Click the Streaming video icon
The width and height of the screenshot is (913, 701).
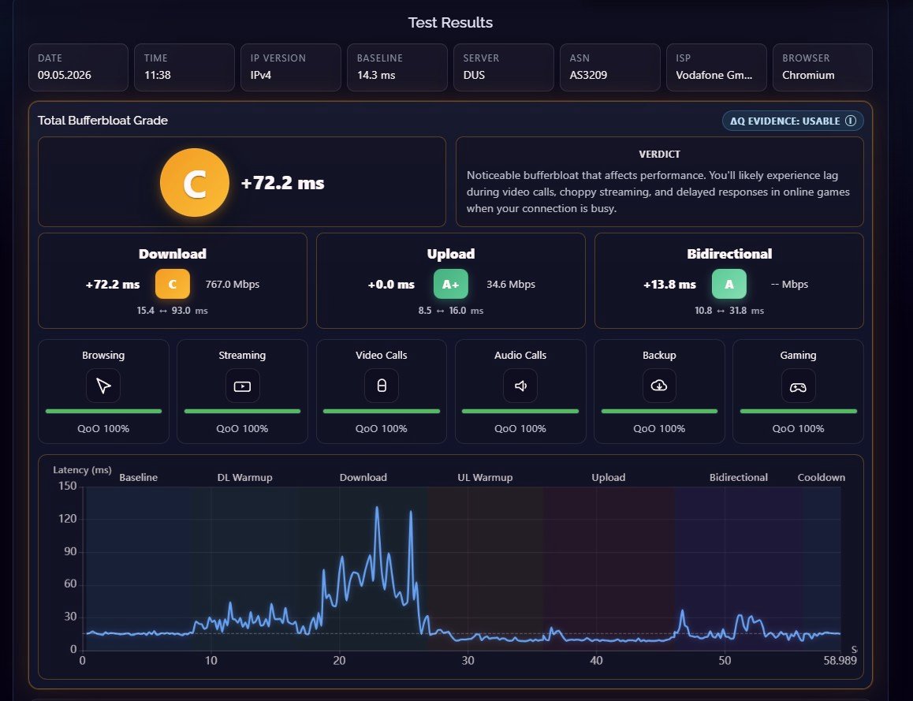[242, 386]
